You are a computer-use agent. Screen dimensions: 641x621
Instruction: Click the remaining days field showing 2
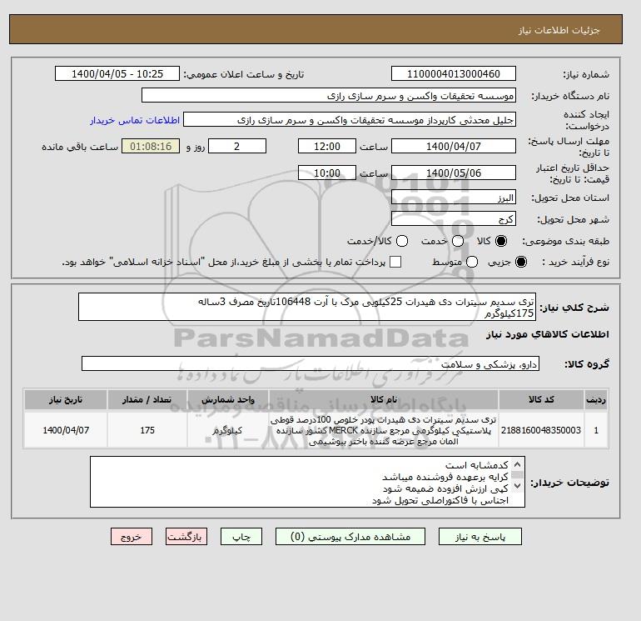click(237, 146)
